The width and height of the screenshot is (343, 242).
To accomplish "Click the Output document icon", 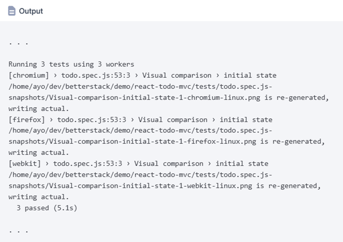I will (12, 11).
